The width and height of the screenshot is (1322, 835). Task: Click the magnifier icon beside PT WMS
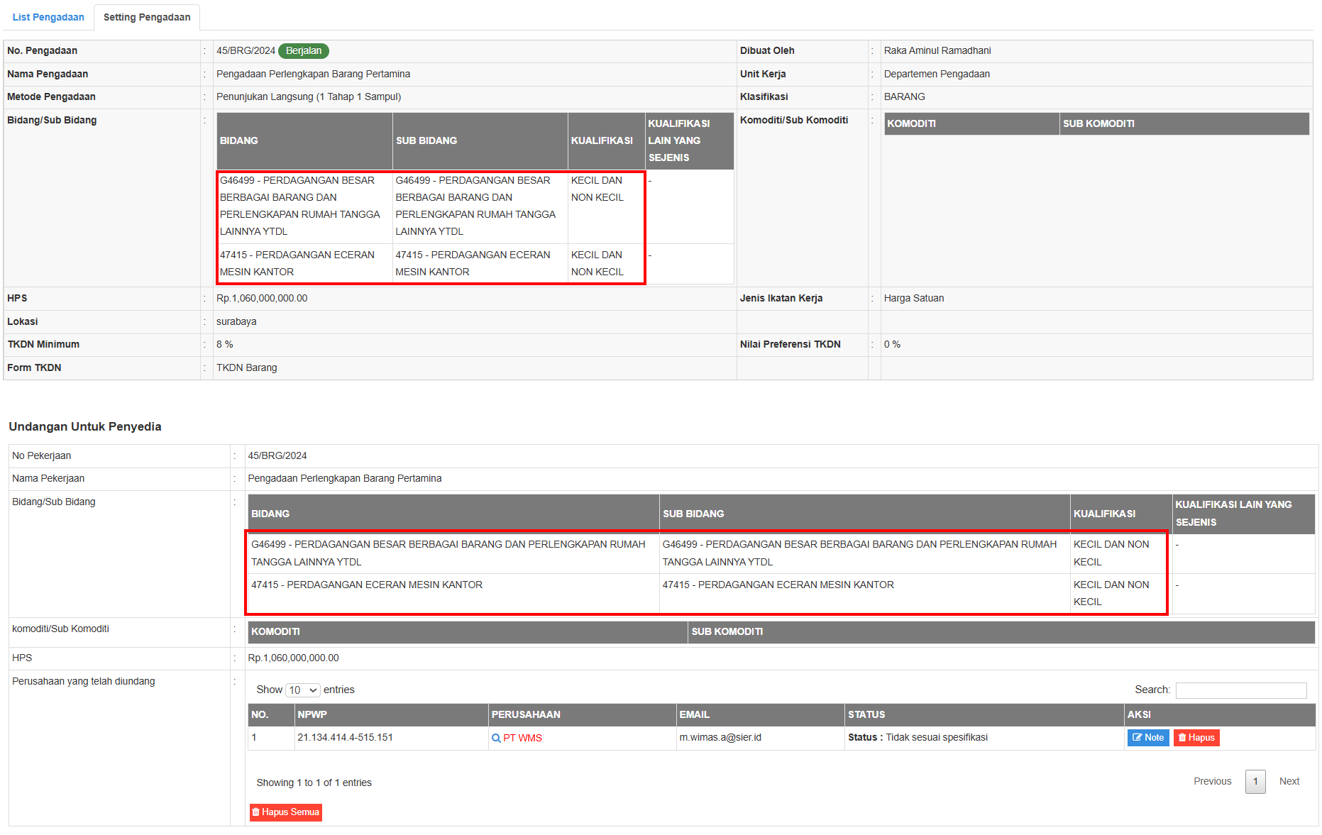pyautogui.click(x=496, y=739)
